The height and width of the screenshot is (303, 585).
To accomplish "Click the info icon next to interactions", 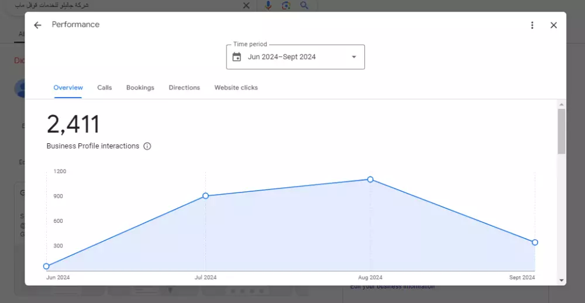I will click(147, 146).
